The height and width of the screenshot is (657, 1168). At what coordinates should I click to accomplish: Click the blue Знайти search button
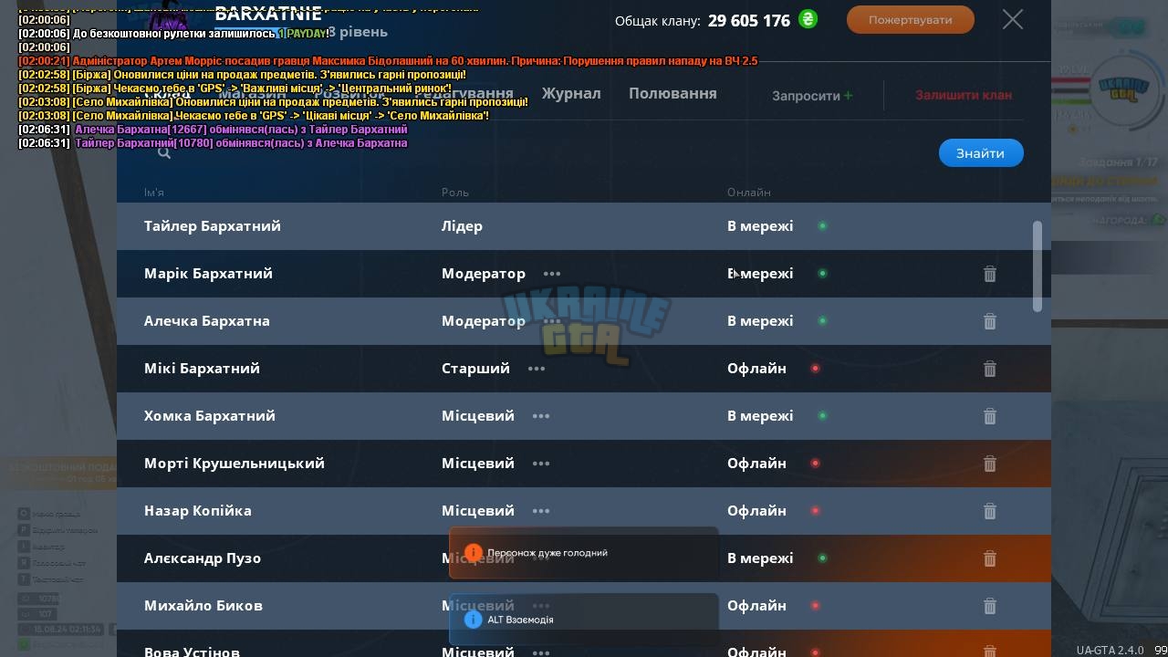pos(981,153)
